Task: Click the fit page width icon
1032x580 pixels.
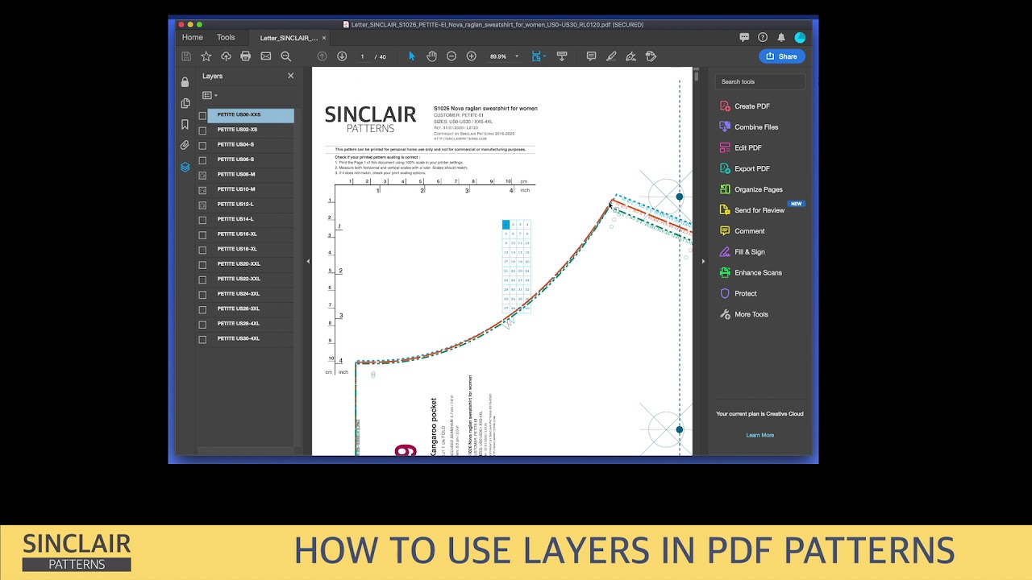Action: 537,56
